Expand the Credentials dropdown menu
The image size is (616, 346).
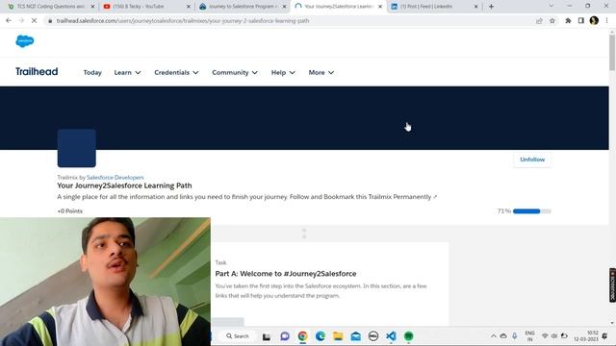click(176, 73)
